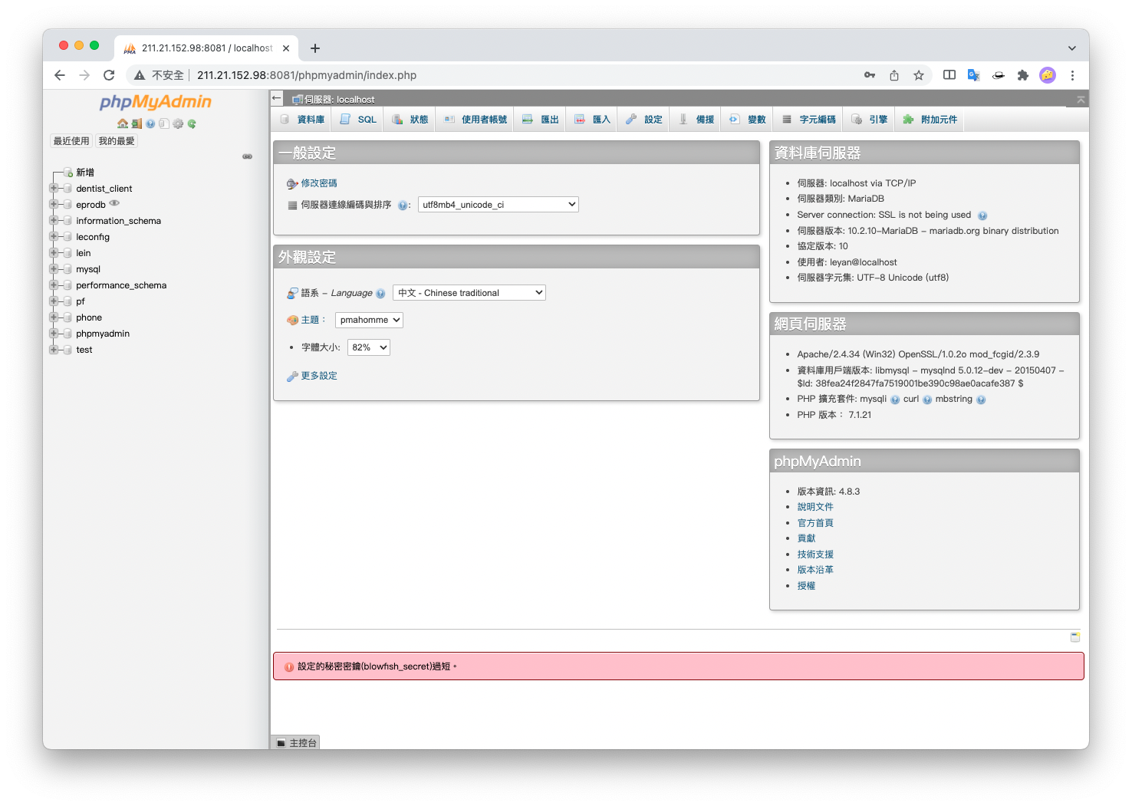Open navigation panel settings gear icon
Image resolution: width=1132 pixels, height=806 pixels.
[x=178, y=123]
